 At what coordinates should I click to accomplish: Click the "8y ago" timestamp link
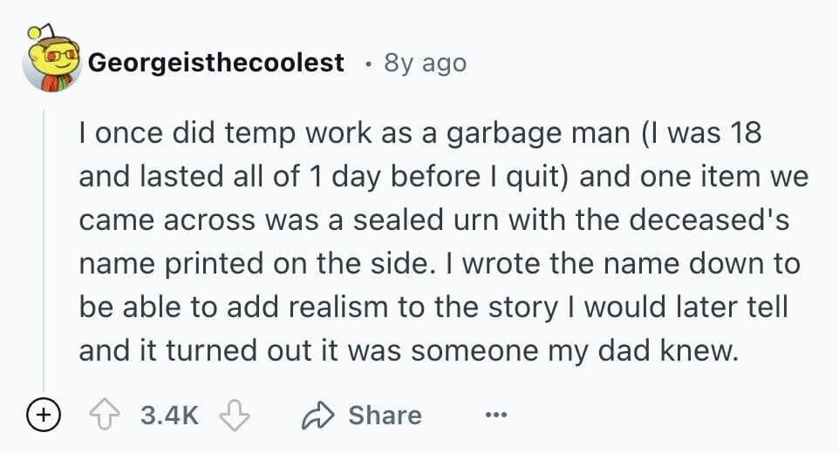(425, 63)
